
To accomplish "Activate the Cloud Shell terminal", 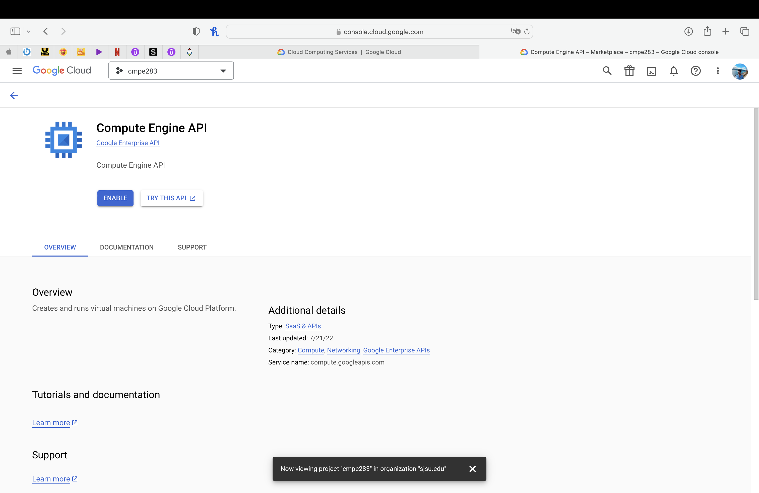I will 652,71.
